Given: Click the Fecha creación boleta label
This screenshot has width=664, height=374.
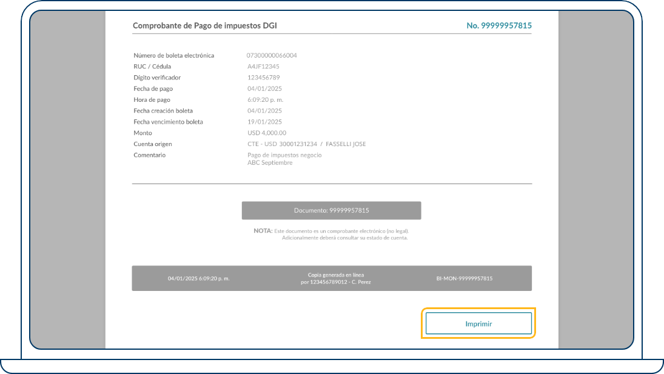Looking at the screenshot, I should click(x=163, y=111).
